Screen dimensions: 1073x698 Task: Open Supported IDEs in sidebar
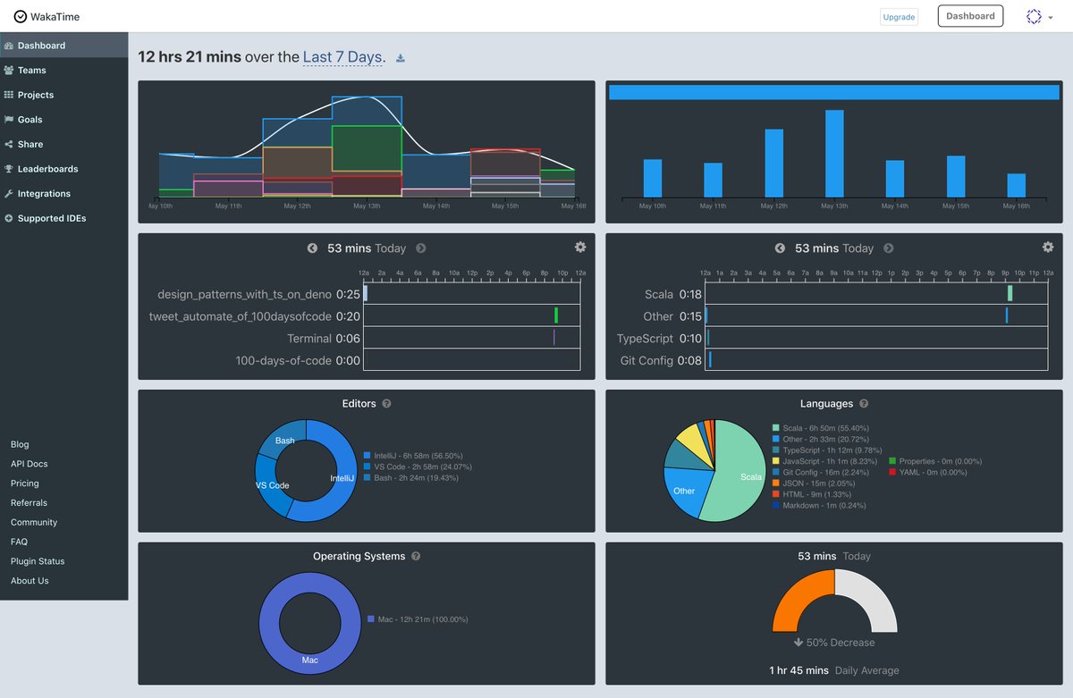[64, 218]
